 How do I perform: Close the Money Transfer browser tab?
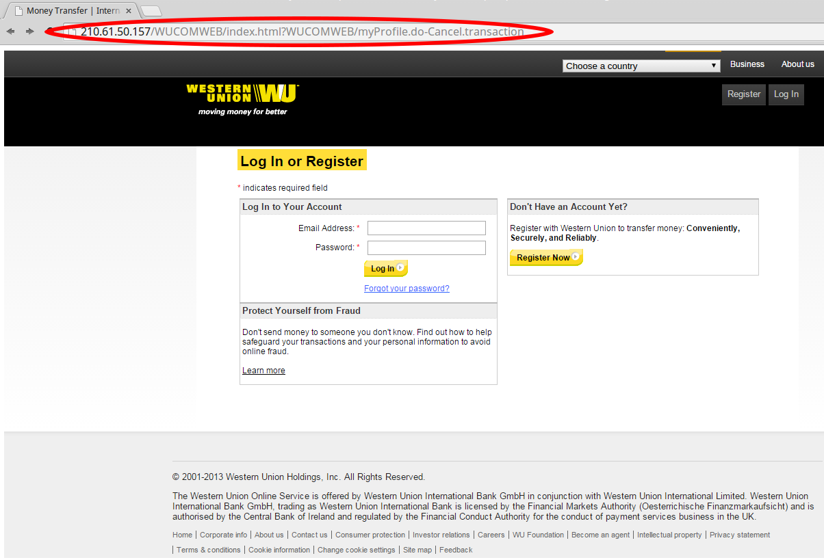coord(129,11)
